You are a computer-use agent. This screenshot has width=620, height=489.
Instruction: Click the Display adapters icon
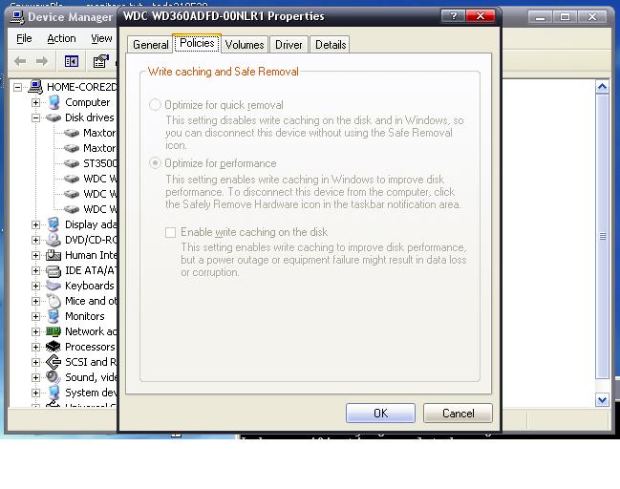pos(53,224)
